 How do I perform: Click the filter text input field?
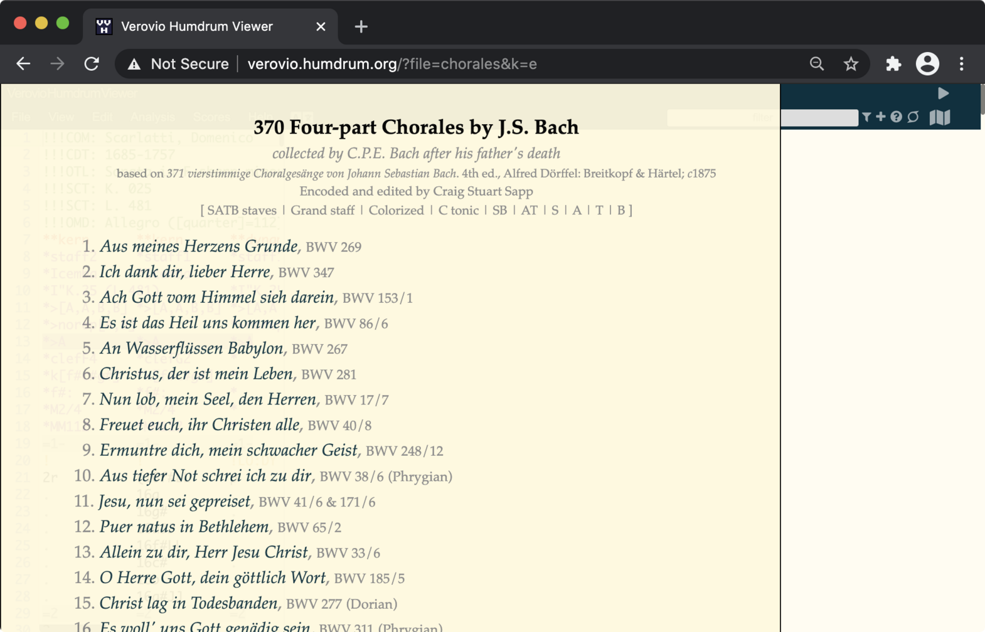pos(819,117)
